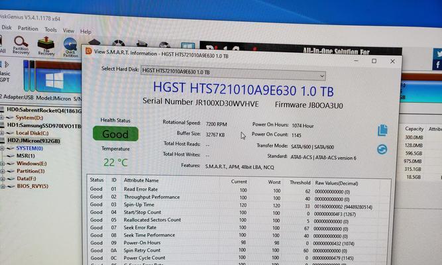The height and width of the screenshot is (265, 442).
Task: Click the Facebook icon in DiskGenius window
Action: coord(438,65)
